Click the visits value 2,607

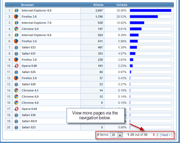pos(99,10)
